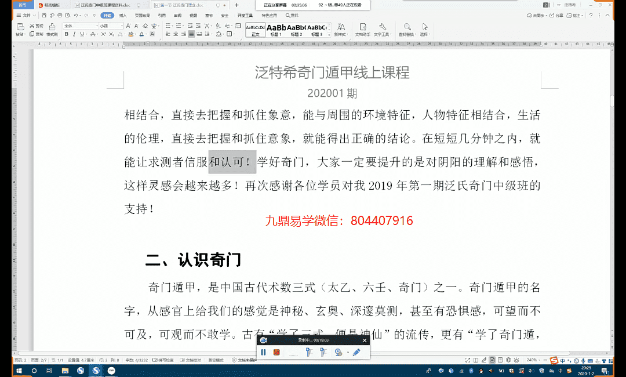Switch to the Insert ribbon tab

point(123,16)
